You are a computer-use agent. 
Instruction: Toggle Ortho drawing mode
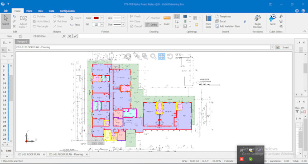click(152, 25)
